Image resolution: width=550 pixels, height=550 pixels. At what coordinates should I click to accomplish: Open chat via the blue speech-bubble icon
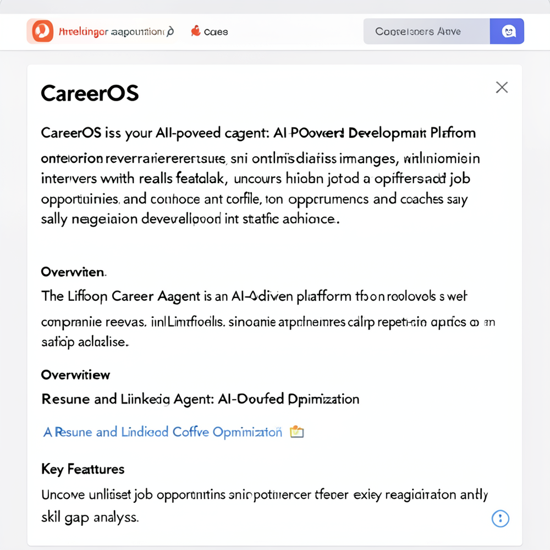[x=507, y=31]
